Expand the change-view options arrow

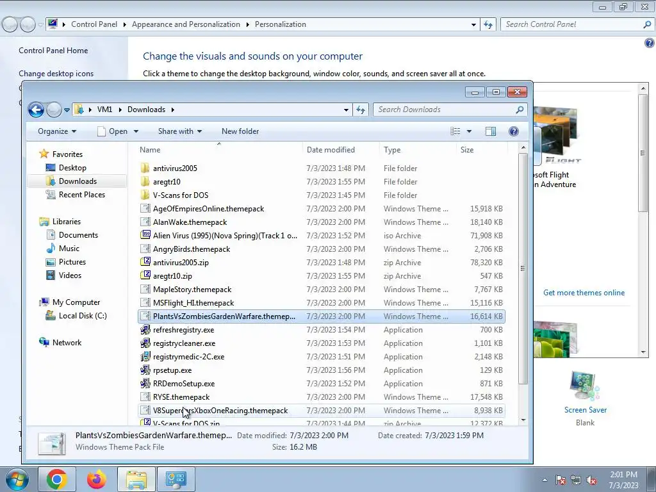[469, 131]
